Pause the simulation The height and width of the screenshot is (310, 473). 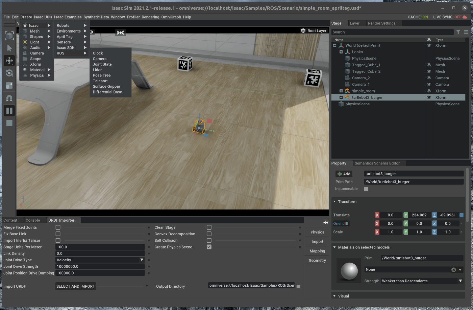(9, 111)
